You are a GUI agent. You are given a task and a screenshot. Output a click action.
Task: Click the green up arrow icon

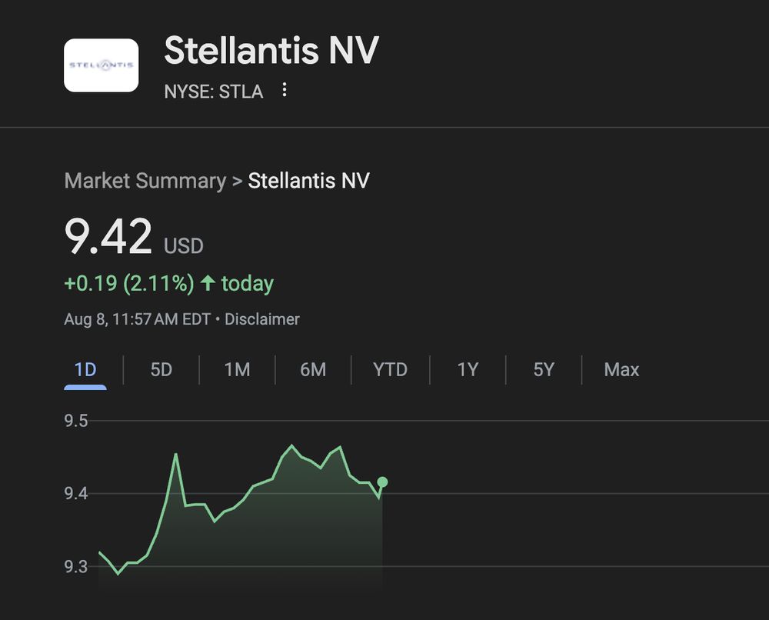(x=208, y=283)
